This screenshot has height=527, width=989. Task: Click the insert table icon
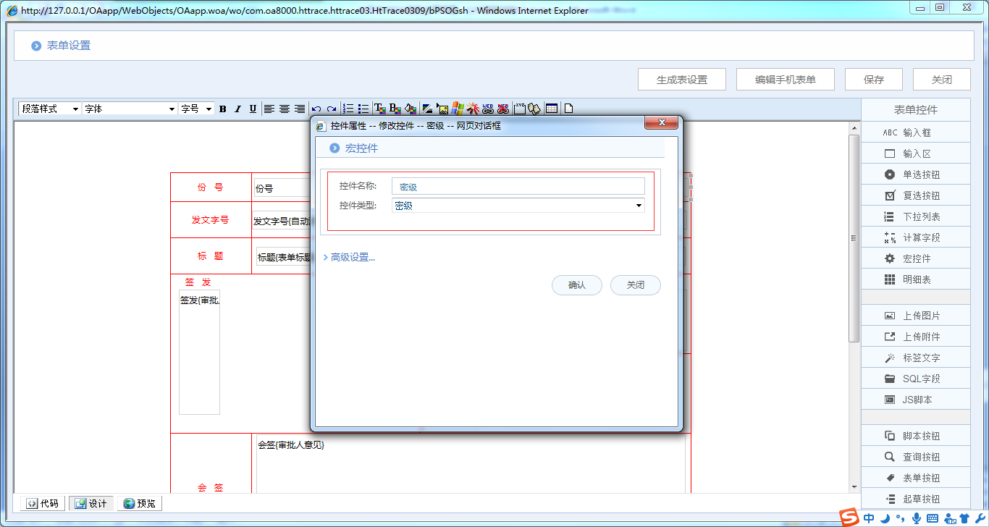click(x=552, y=109)
